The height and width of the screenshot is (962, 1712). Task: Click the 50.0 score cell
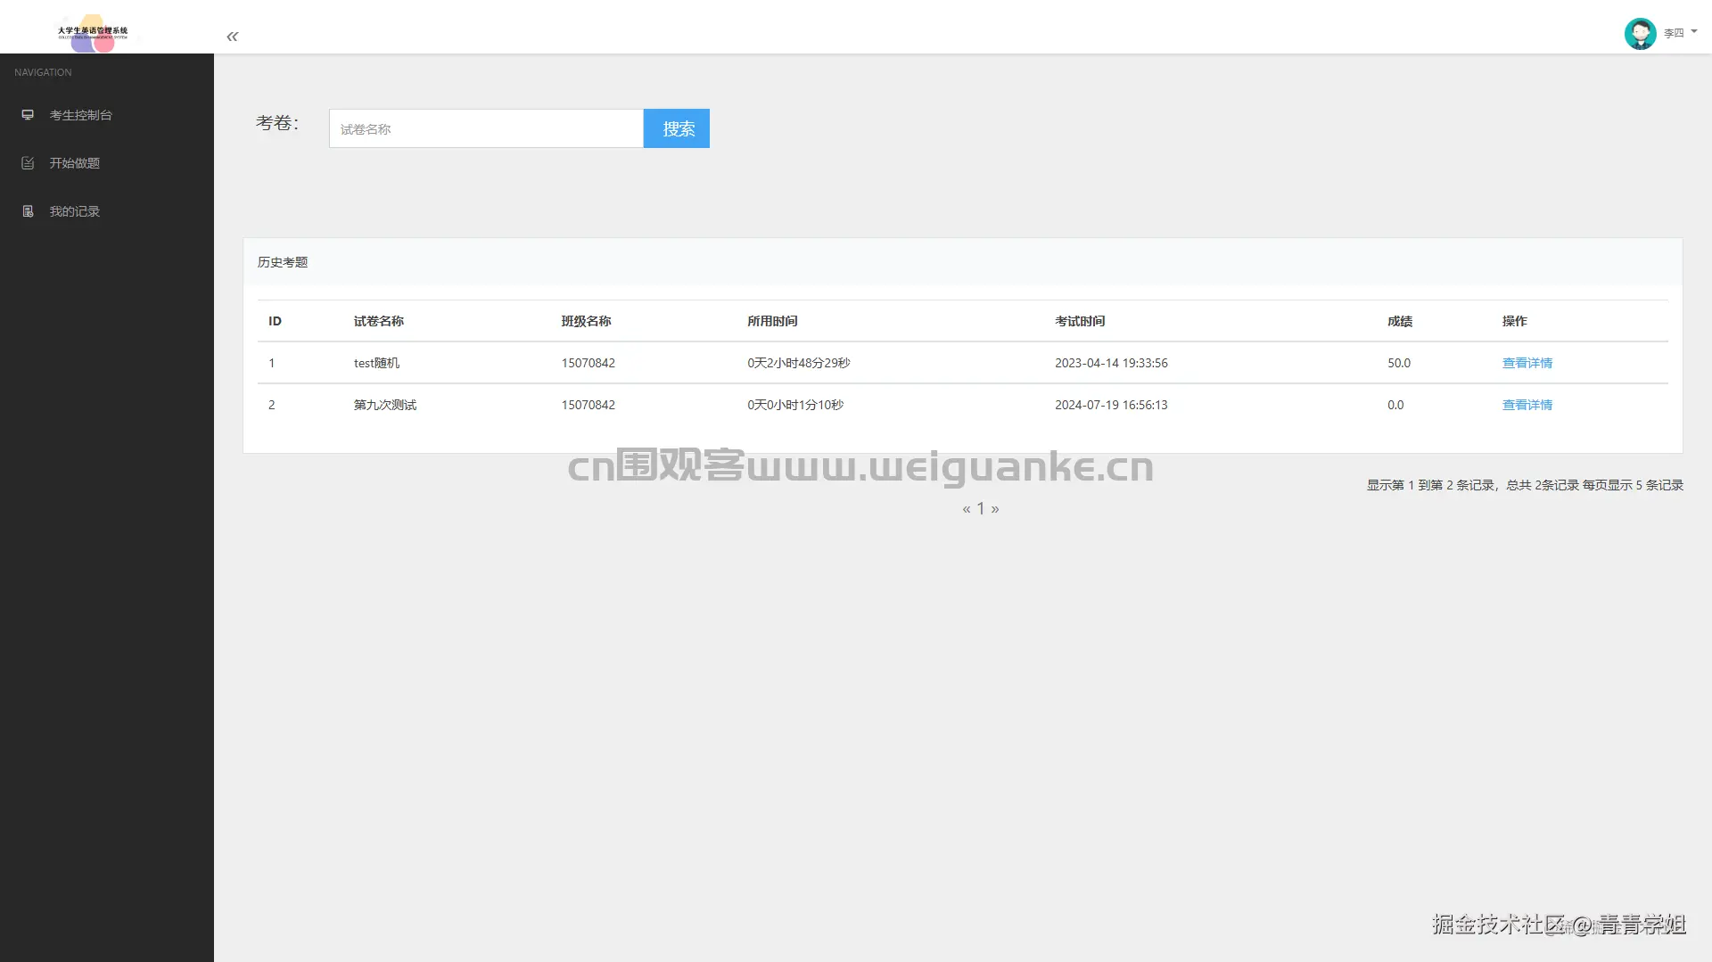tap(1398, 363)
